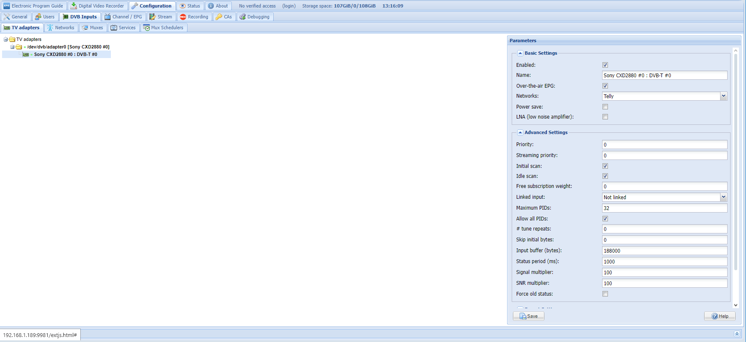Click the Sony CXD2880 DVB-T adapter card icon
This screenshot has width=746, height=342.
click(26, 55)
